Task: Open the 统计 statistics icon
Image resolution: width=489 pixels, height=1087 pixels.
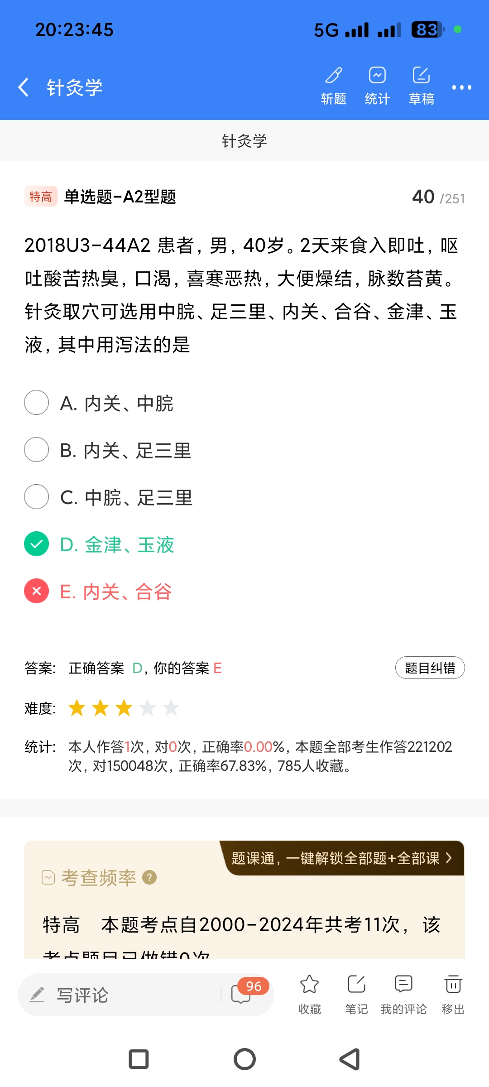Action: (377, 85)
